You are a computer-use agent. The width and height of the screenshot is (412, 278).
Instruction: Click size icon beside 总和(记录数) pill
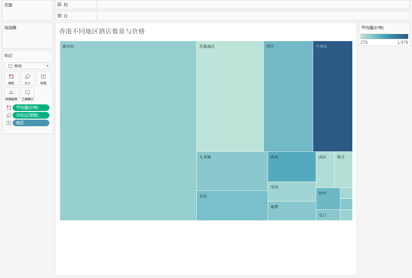pos(9,115)
